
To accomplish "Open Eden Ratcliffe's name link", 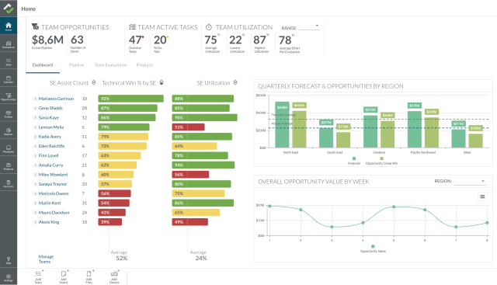I will tap(52, 146).
